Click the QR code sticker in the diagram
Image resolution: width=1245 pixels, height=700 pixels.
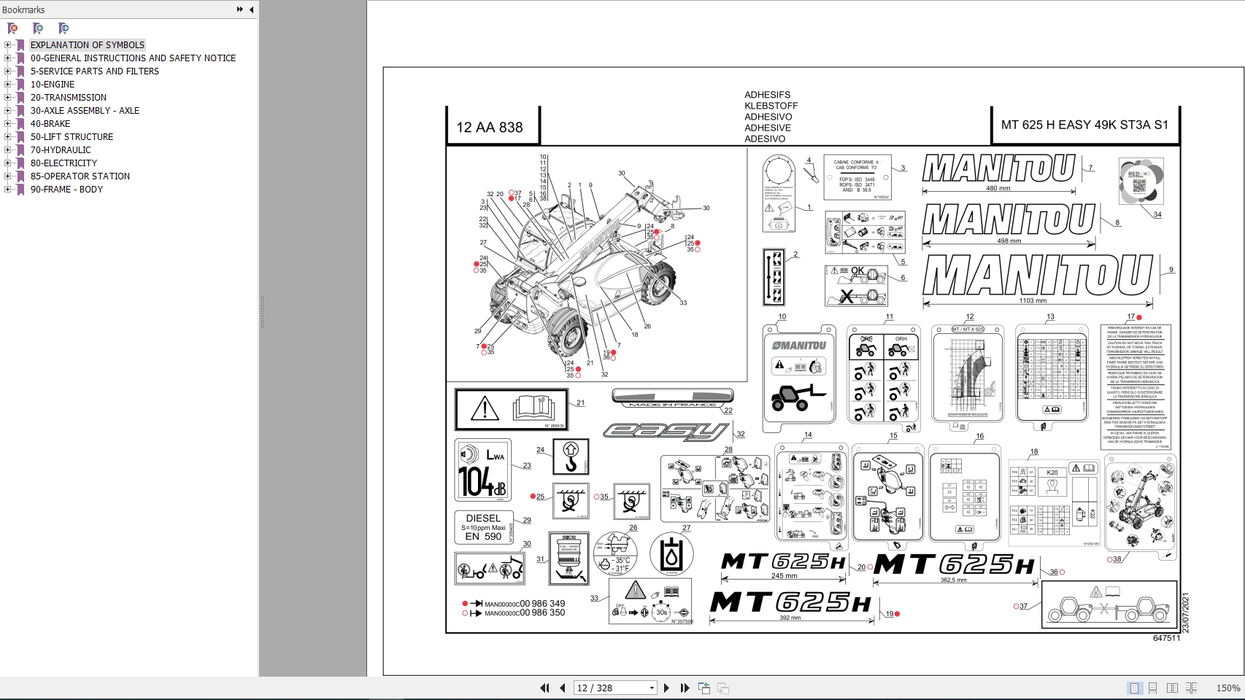1141,182
